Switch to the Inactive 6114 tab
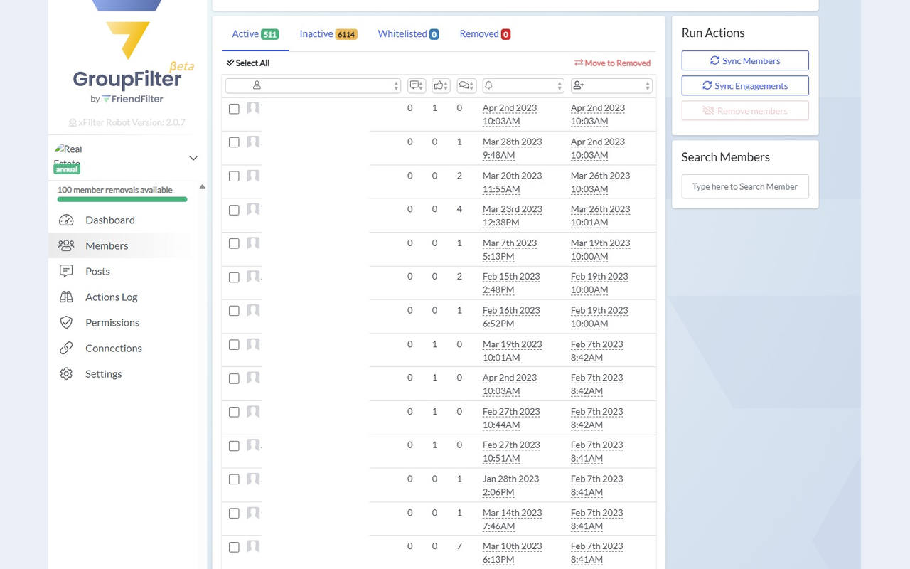Viewport: 910px width, 569px height. [328, 33]
